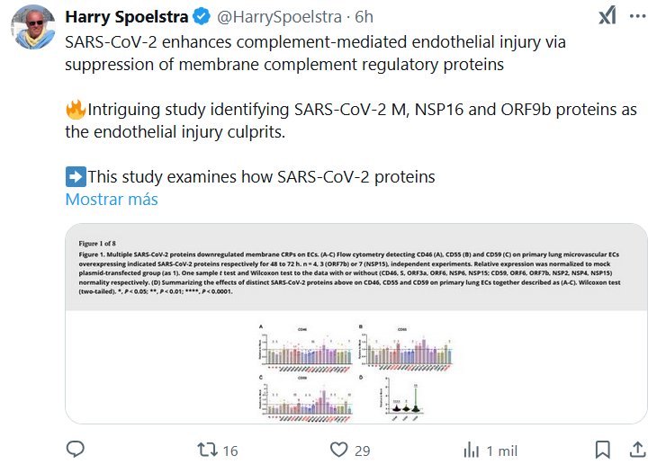Repost this tweet using the retweet icon

[x=206, y=450]
